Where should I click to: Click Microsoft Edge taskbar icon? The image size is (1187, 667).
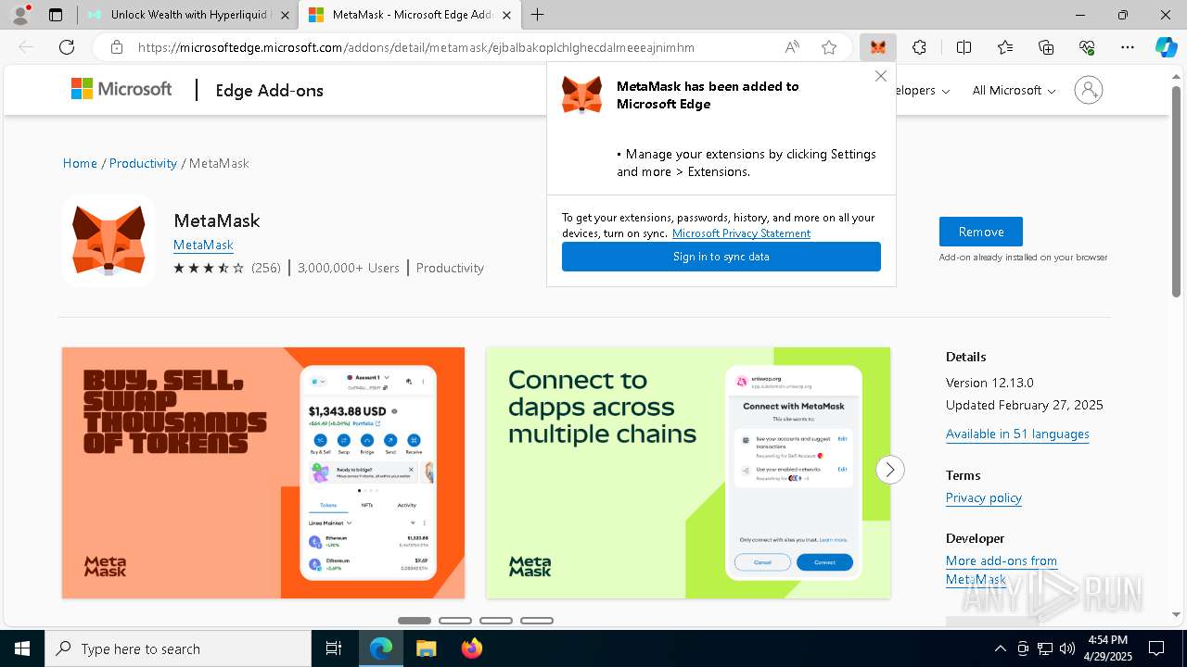tap(381, 648)
